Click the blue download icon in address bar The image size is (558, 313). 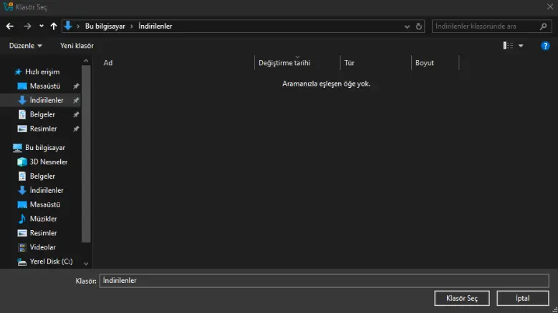coord(67,26)
